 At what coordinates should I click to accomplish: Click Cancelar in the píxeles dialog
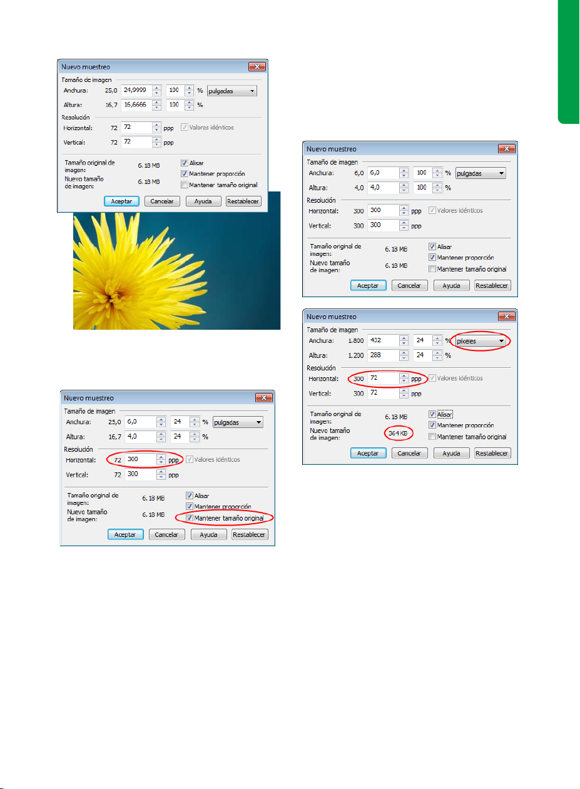click(x=409, y=453)
